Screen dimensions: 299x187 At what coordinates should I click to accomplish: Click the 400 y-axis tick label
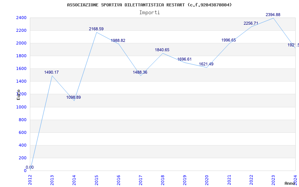coord(23,145)
